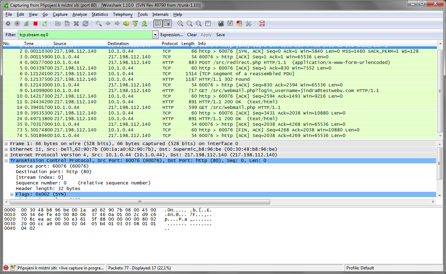Image resolution: width=446 pixels, height=274 pixels.
Task: Expand the Flags: 0x002 (SYN) node
Action: pos(12,194)
